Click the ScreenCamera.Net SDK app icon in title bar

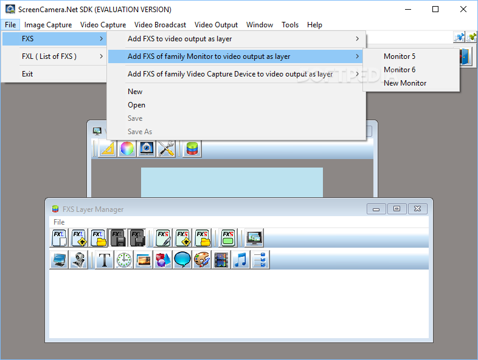[x=10, y=9]
